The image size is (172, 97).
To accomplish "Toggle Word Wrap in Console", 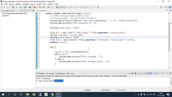I will pos(145,74).
